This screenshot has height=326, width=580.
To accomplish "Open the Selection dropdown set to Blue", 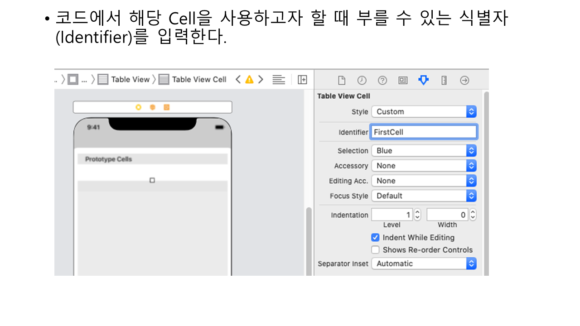I will (x=424, y=151).
